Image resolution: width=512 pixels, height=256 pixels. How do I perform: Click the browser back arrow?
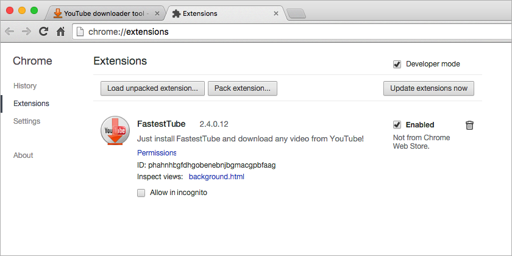[x=10, y=32]
